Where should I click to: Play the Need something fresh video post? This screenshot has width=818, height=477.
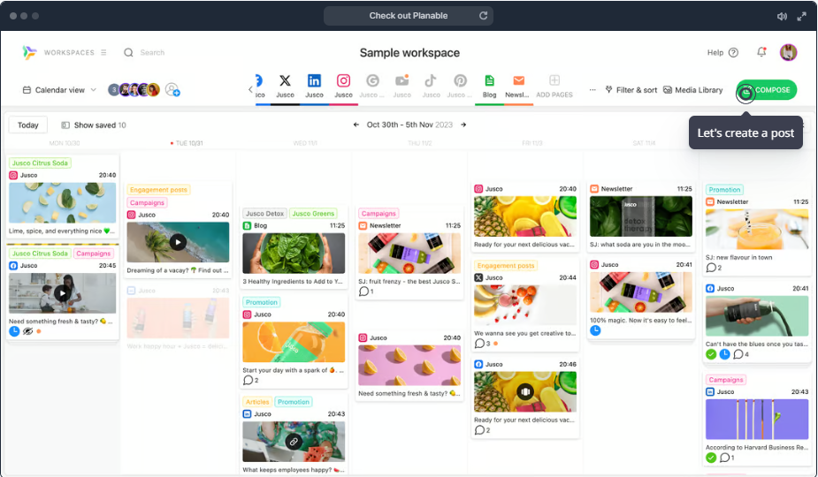(62, 293)
